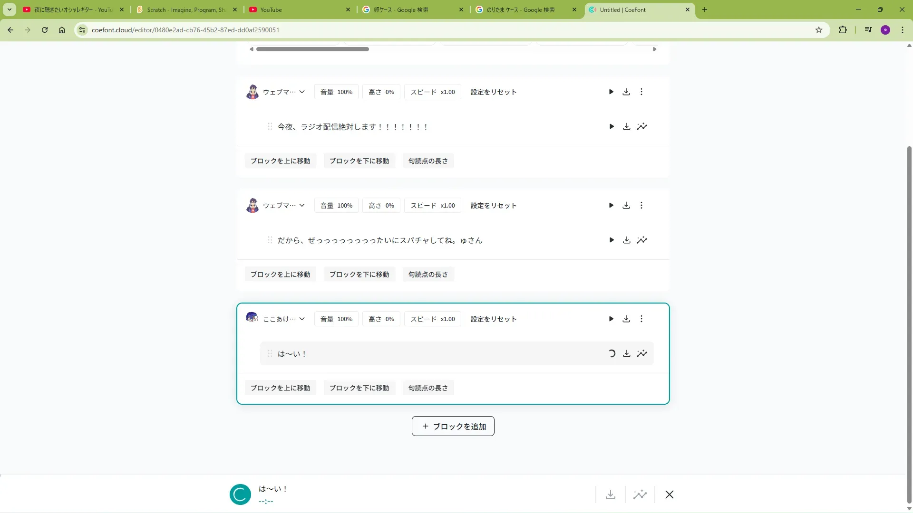Click 音量 100% in first block
The image size is (913, 513).
click(x=336, y=92)
